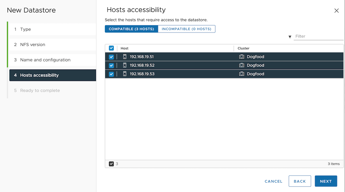
Task: Click host icon next to 192.168.19.51
Action: pyautogui.click(x=125, y=57)
